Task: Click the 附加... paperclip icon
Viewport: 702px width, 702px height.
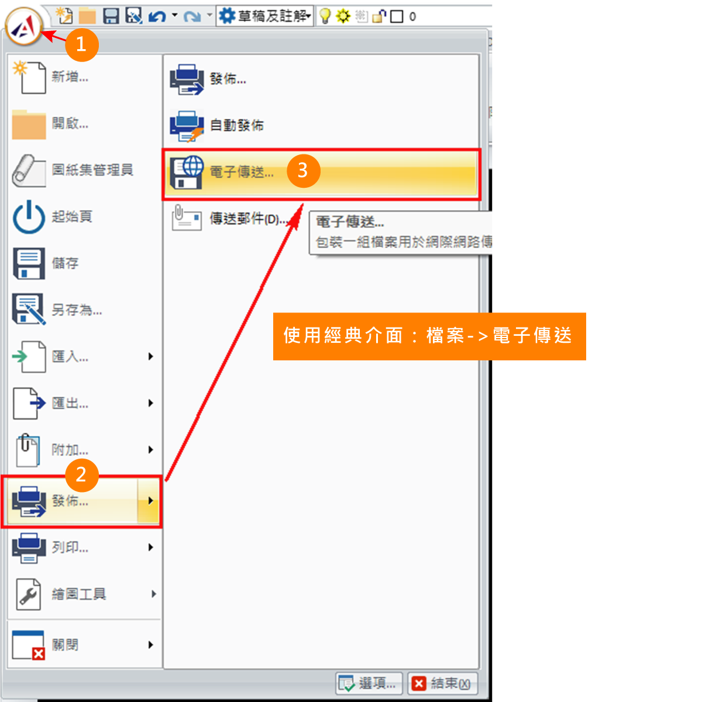Action: 27,449
